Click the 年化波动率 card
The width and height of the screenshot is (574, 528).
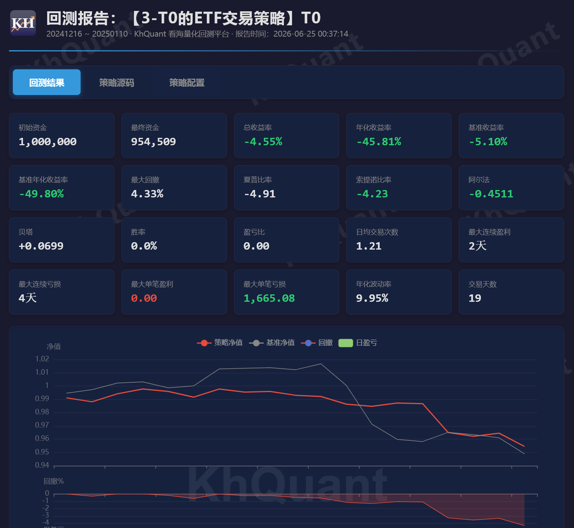[399, 292]
